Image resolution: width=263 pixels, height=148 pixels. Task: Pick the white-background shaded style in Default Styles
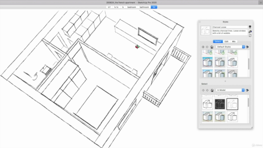pos(232,62)
